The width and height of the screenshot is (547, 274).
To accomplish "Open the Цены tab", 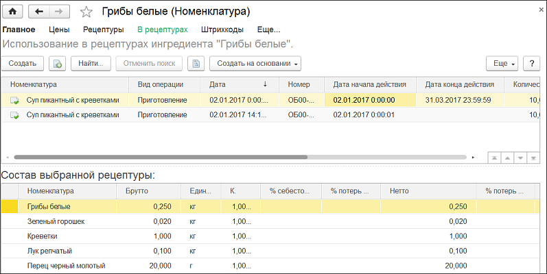I will (x=59, y=30).
